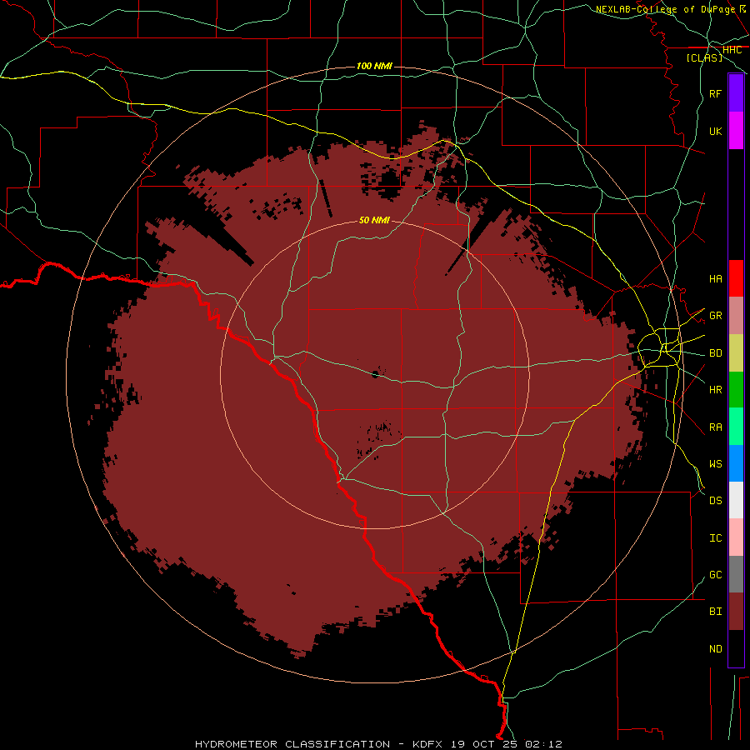The width and height of the screenshot is (750, 750).
Task: Click the BI legend label
Action: [x=715, y=612]
